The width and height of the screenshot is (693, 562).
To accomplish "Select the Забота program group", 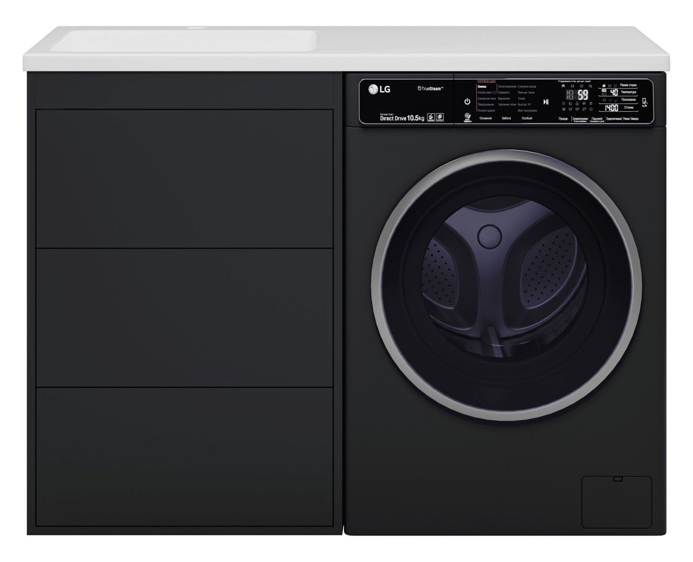I will click(x=506, y=118).
